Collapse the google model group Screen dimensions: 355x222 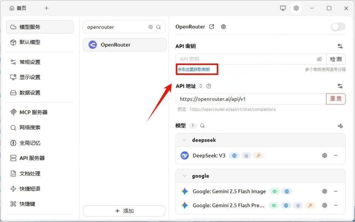click(x=184, y=176)
